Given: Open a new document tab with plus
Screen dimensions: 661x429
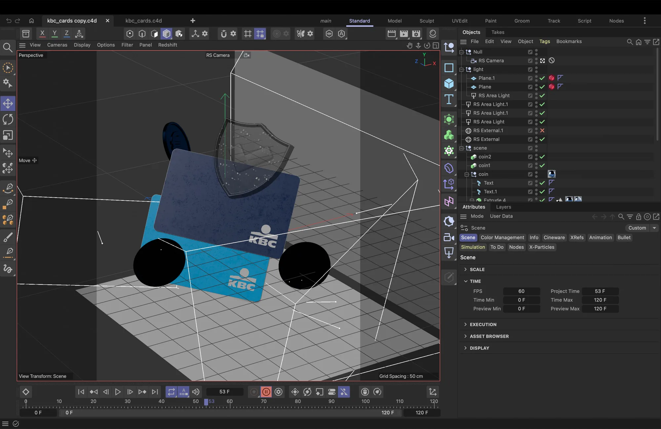Looking at the screenshot, I should 193,21.
